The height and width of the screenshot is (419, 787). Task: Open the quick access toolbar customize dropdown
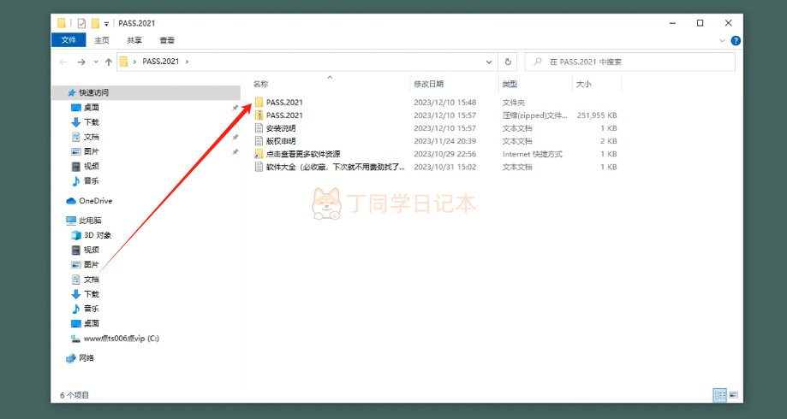coord(106,23)
